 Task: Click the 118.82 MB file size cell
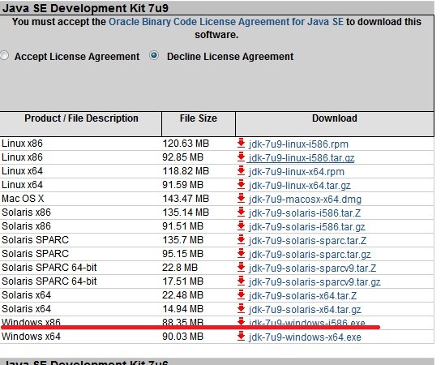pos(186,170)
